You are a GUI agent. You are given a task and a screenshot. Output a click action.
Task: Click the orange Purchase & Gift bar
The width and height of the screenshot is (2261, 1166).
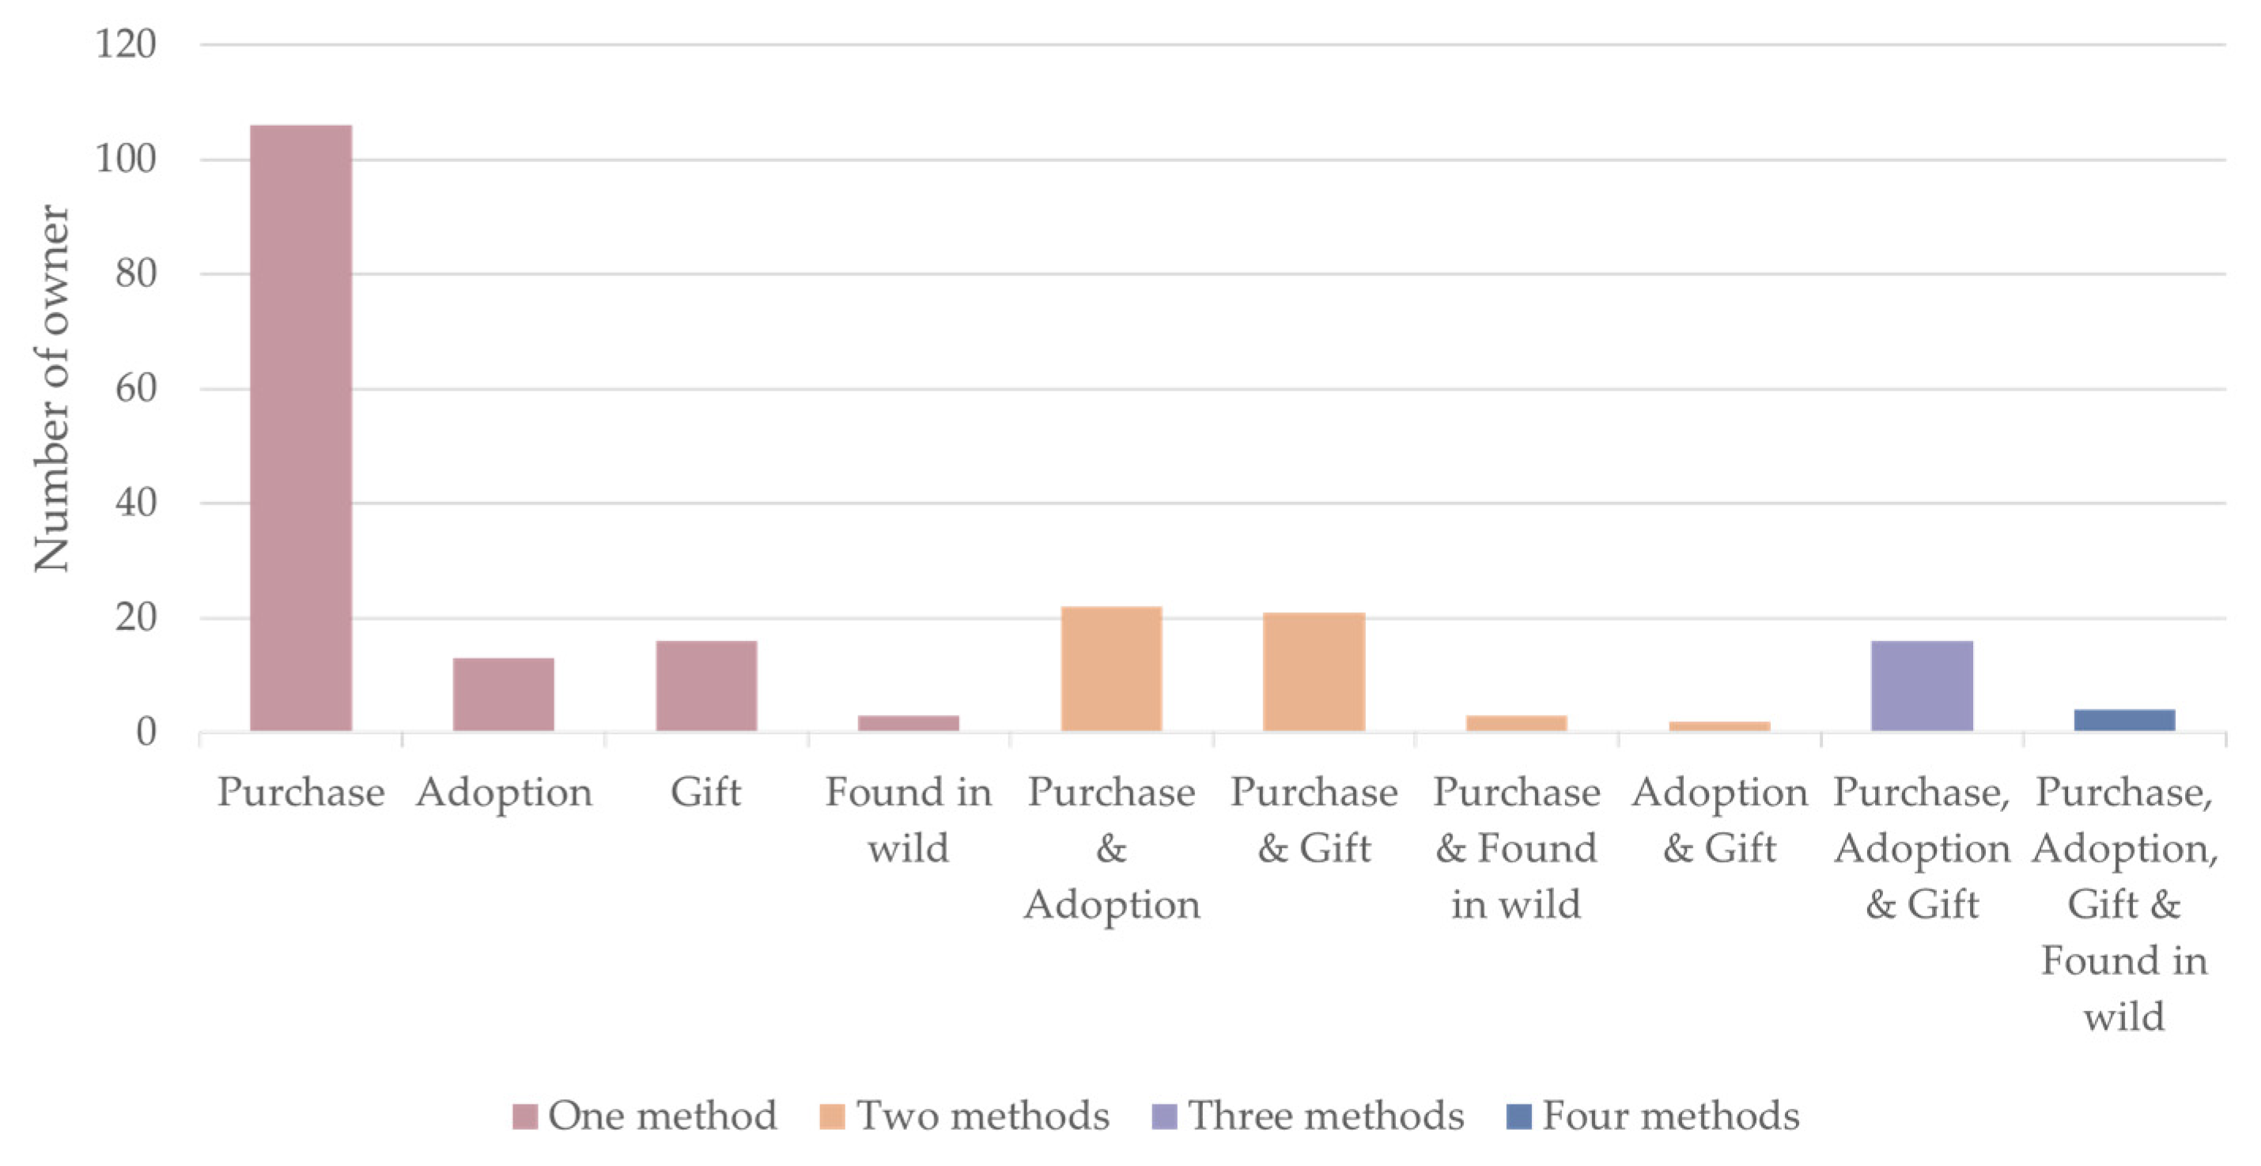1314,671
